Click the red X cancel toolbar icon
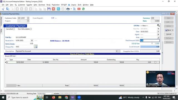The width and height of the screenshot is (178, 100). (53, 9)
